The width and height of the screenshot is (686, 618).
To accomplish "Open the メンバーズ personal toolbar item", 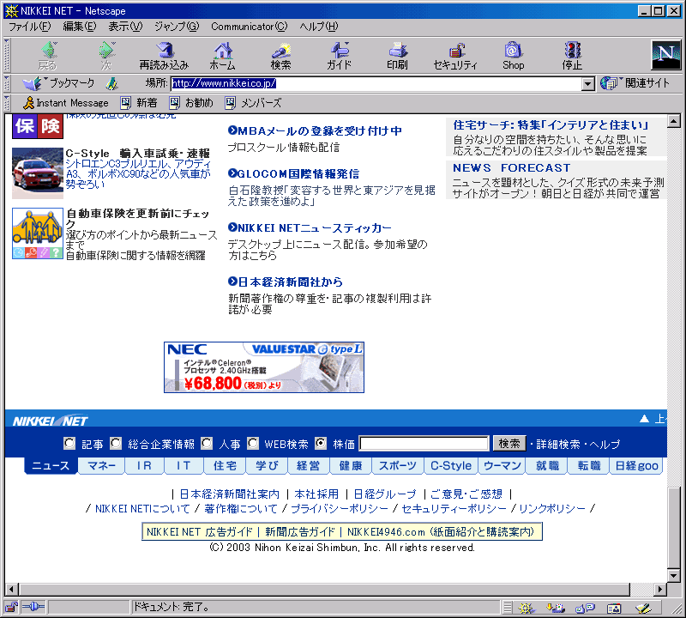I will click(x=253, y=103).
